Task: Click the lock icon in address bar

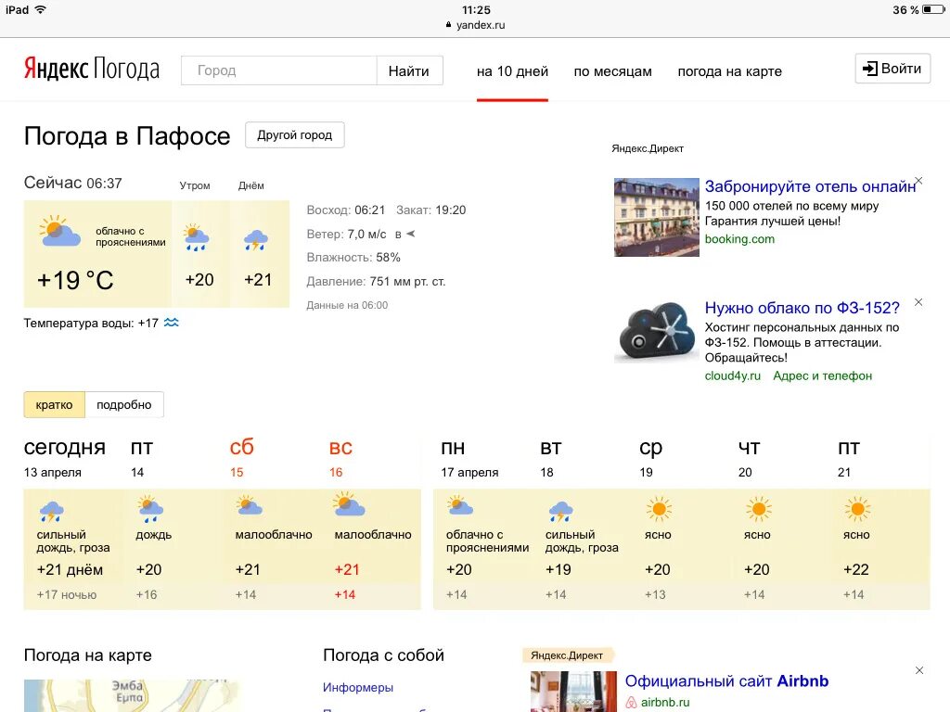Action: [x=448, y=25]
